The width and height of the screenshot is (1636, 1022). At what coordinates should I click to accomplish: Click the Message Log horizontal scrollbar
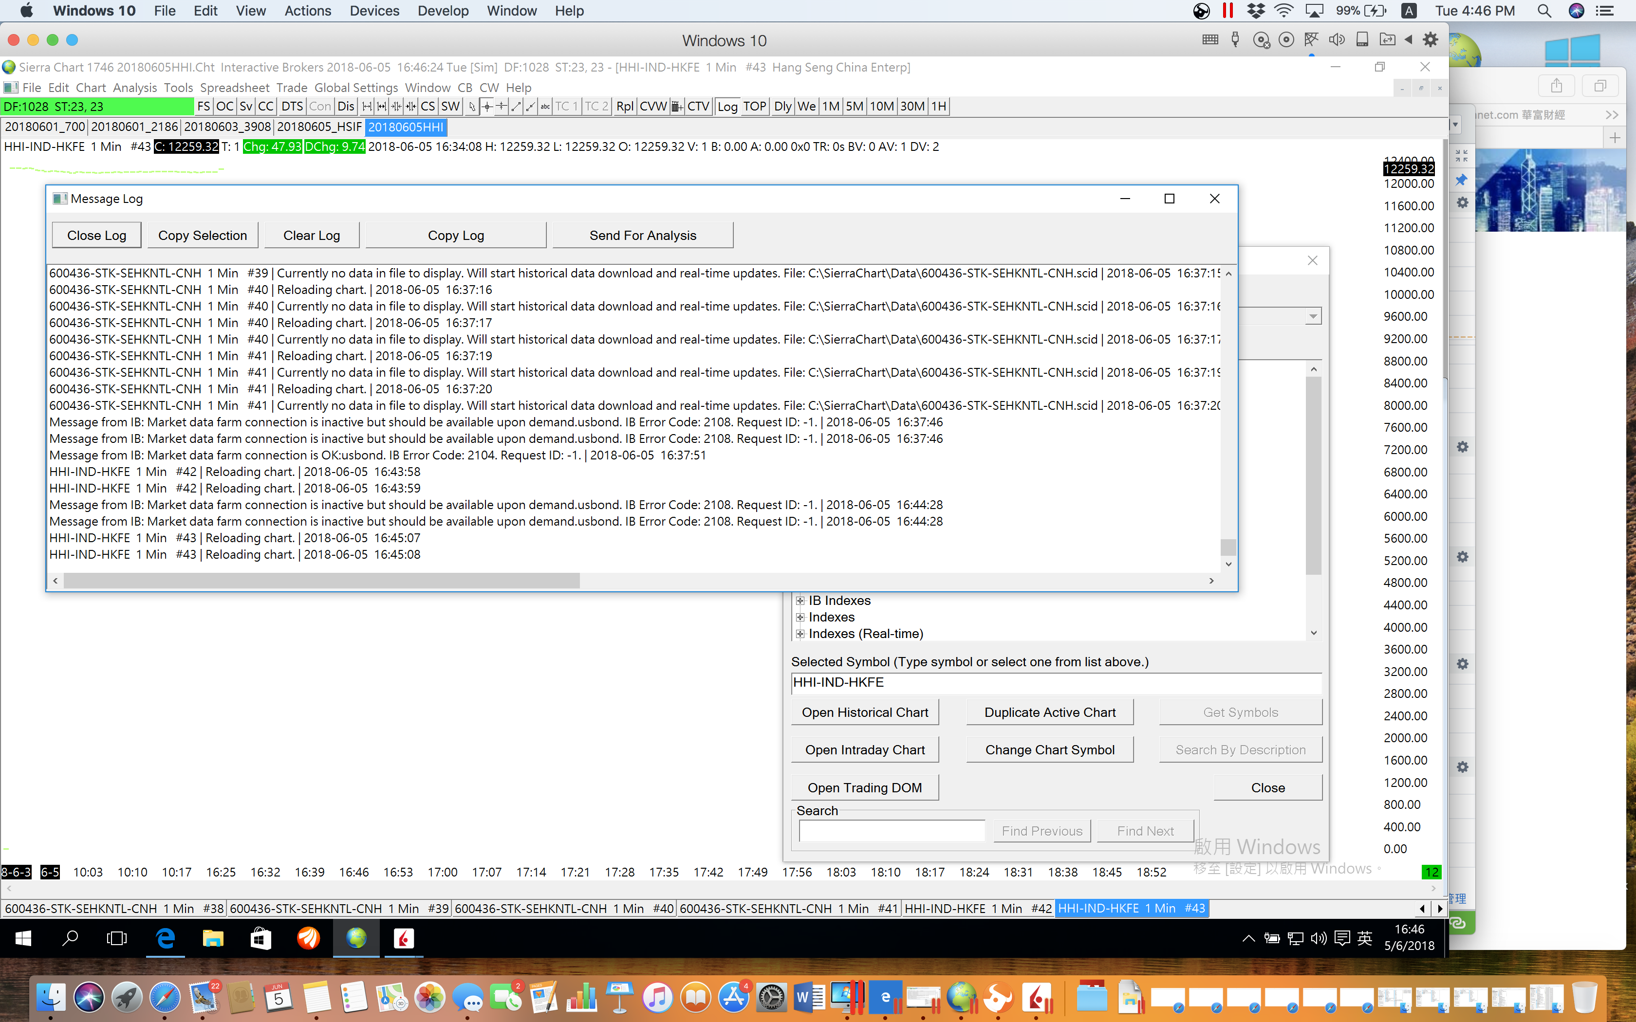point(322,581)
